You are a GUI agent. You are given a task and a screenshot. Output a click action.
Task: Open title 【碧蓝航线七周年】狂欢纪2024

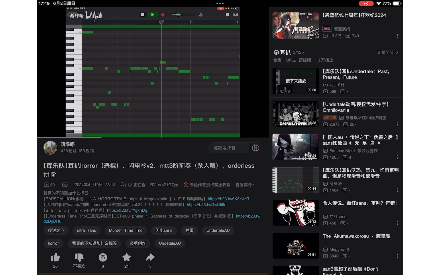coord(354,15)
